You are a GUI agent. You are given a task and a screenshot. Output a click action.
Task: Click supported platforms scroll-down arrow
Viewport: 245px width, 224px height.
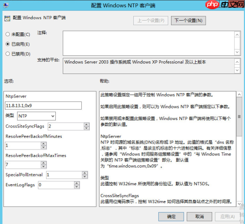coord(237,70)
